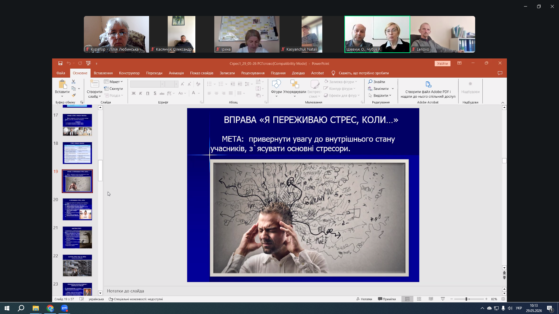Collapse the ribbon with the chevron
Viewport: 559px width, 314px height.
click(503, 103)
